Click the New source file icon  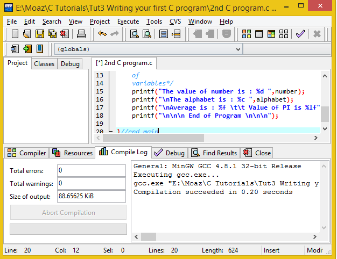15,34
